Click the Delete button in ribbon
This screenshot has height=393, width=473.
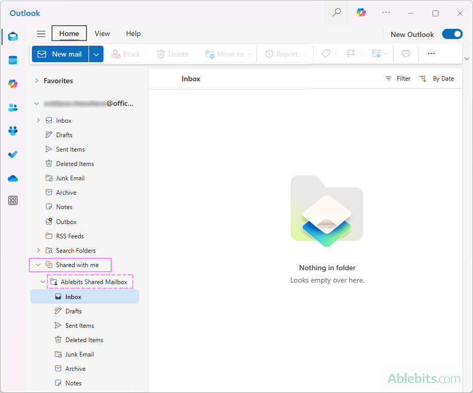coord(173,54)
